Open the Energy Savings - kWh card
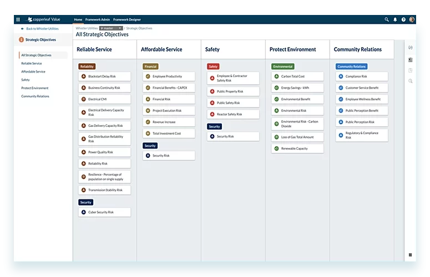The height and width of the screenshot is (277, 430). pos(297,88)
